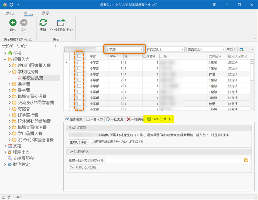Open the quick access toolbar dropdown arrow

tap(18, 5)
